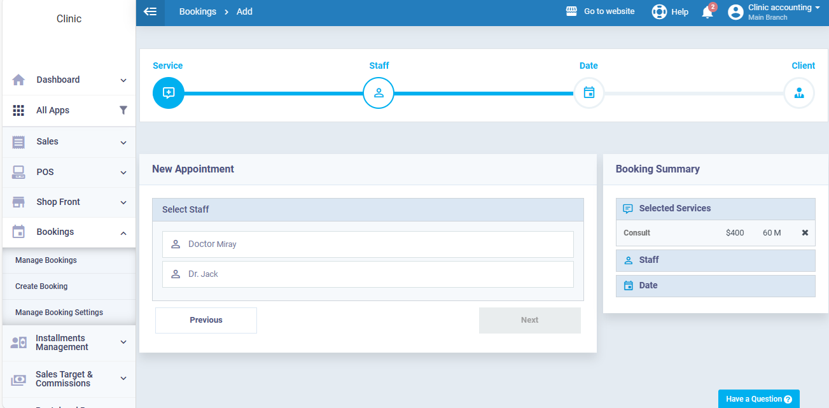Click the Have a Question button

tap(758, 399)
